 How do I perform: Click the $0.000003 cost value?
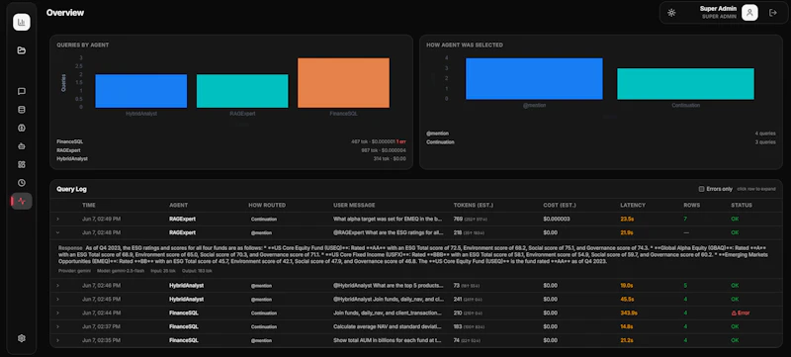tap(557, 219)
